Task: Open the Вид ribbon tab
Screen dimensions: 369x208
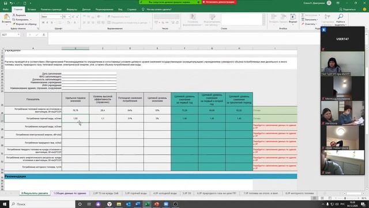Action: coord(121,9)
